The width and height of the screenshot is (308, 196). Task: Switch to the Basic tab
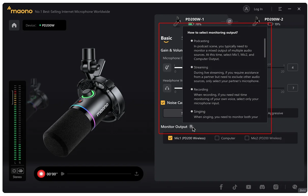pos(166,38)
